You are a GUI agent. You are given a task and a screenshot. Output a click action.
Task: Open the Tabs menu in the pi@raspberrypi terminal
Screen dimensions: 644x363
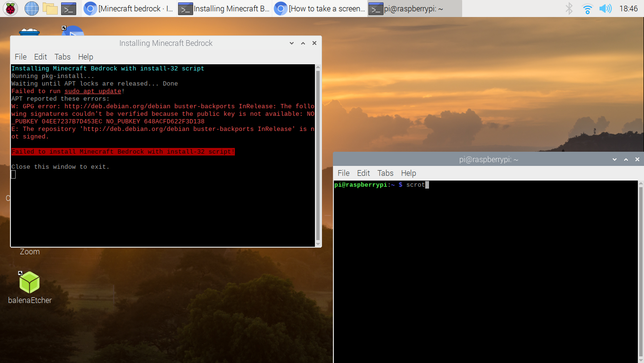coord(385,173)
